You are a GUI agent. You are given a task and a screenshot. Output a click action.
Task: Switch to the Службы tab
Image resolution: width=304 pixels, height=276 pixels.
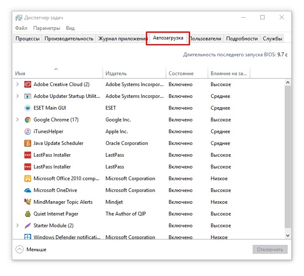point(272,39)
